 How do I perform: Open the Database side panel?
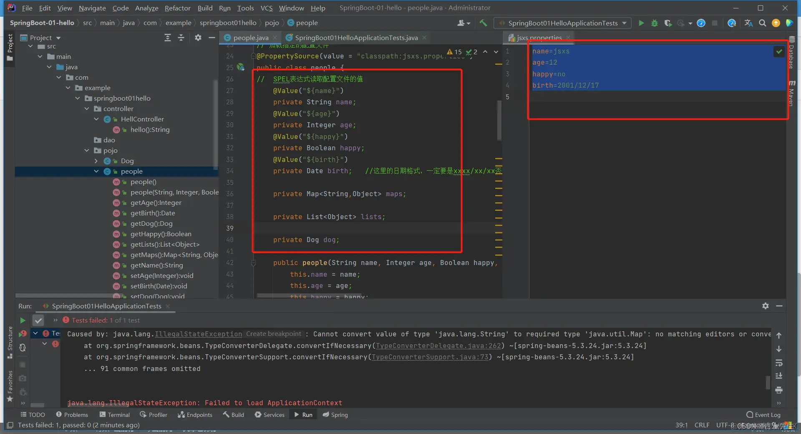pyautogui.click(x=791, y=53)
